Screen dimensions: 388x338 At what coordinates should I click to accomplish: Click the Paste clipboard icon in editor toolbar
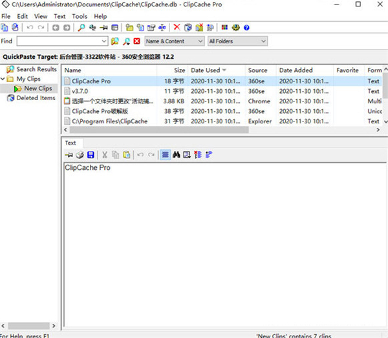tap(127, 155)
